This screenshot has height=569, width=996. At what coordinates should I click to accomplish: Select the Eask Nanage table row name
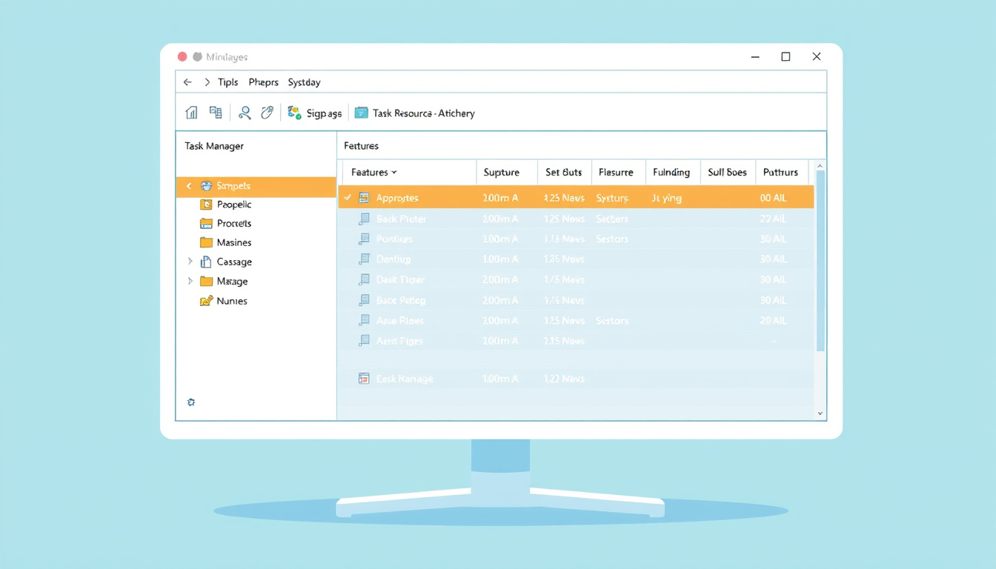tap(405, 379)
